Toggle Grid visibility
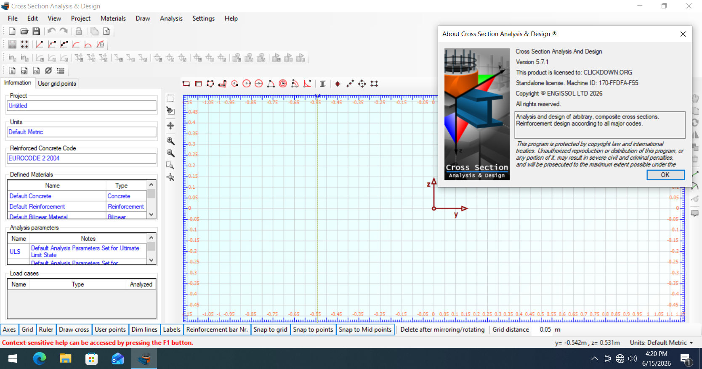 tap(27, 329)
